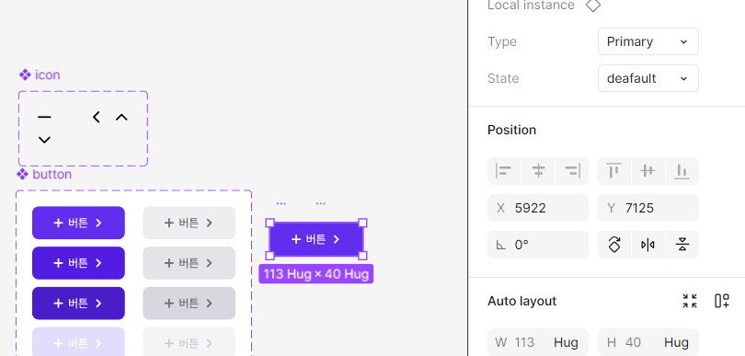Select the second primary 버튼 variant

pos(78,263)
